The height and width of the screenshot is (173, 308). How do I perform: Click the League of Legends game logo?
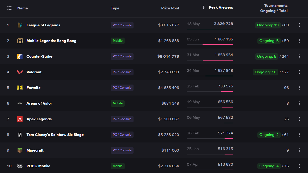tap(20, 25)
